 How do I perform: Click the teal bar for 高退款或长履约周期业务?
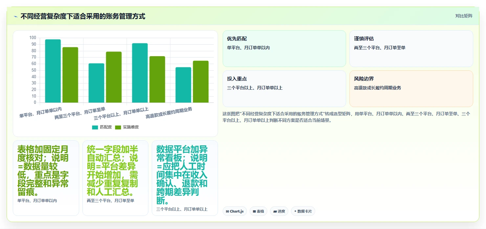[x=183, y=85]
